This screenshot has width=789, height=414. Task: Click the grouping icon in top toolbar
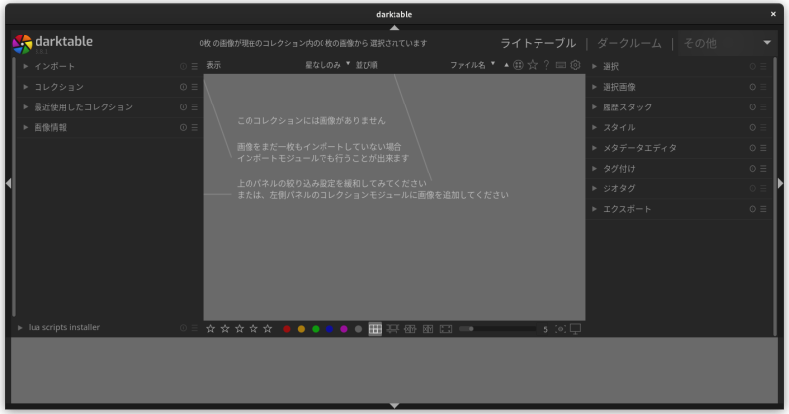coord(518,65)
